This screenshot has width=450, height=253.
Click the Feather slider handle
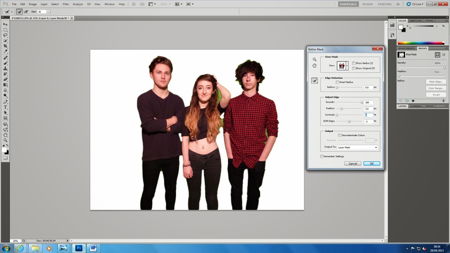341,109
